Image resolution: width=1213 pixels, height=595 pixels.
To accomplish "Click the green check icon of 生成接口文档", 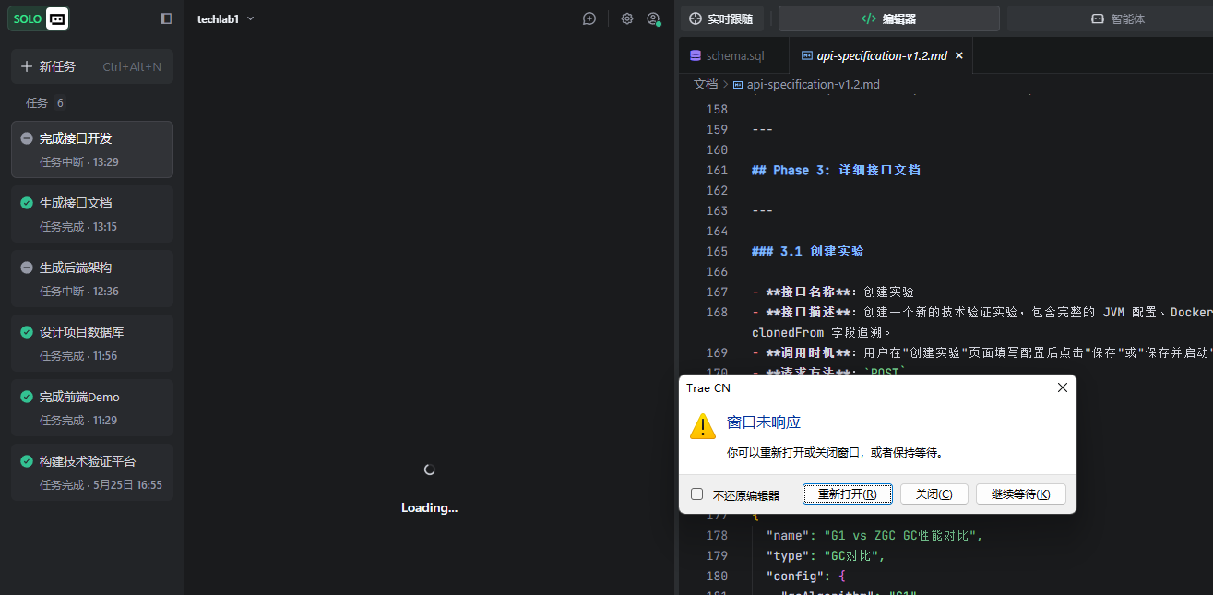I will tap(27, 203).
